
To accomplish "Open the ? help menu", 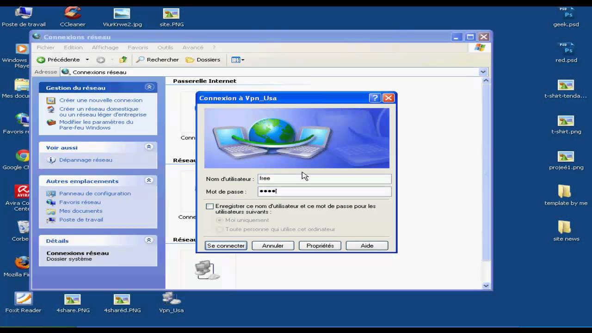I will (x=214, y=47).
